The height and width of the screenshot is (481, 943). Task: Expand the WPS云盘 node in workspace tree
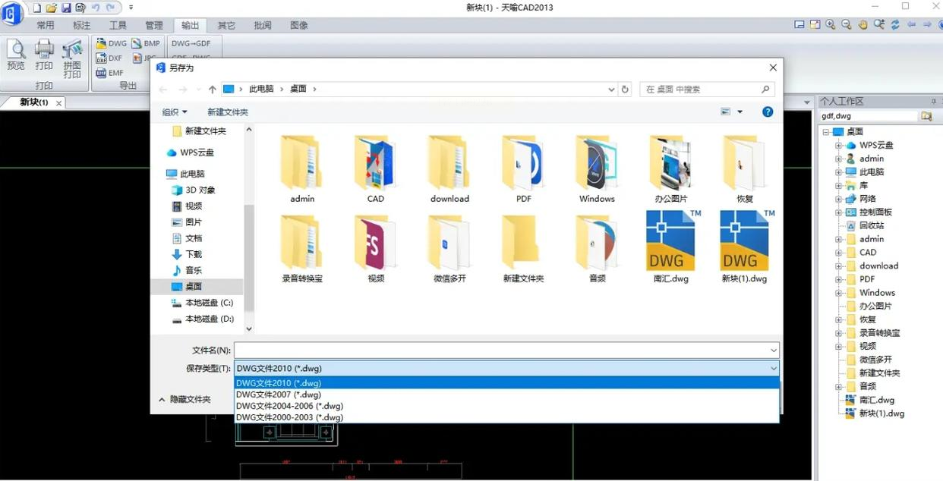click(839, 145)
